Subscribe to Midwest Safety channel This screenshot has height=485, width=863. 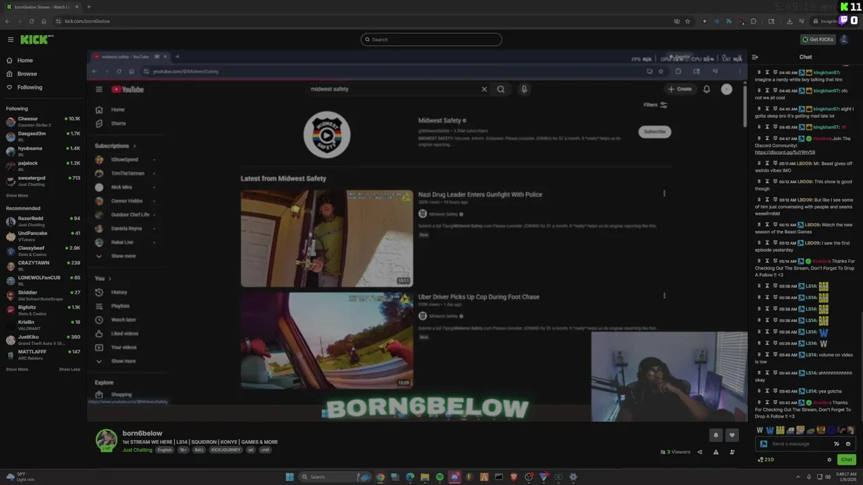tap(655, 132)
